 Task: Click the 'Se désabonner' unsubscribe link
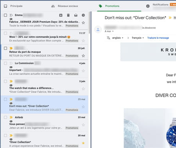pos(149,28)
